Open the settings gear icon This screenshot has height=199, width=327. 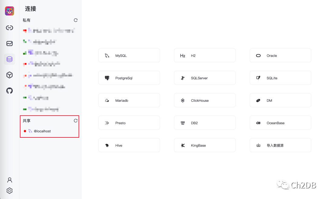click(x=9, y=191)
